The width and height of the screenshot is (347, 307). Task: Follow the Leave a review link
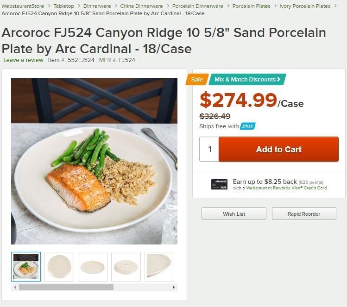coord(23,60)
